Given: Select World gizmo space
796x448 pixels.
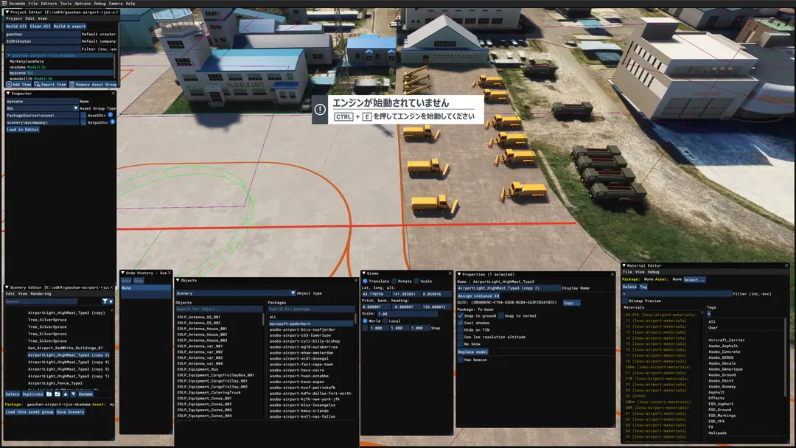Looking at the screenshot, I should tap(365, 321).
